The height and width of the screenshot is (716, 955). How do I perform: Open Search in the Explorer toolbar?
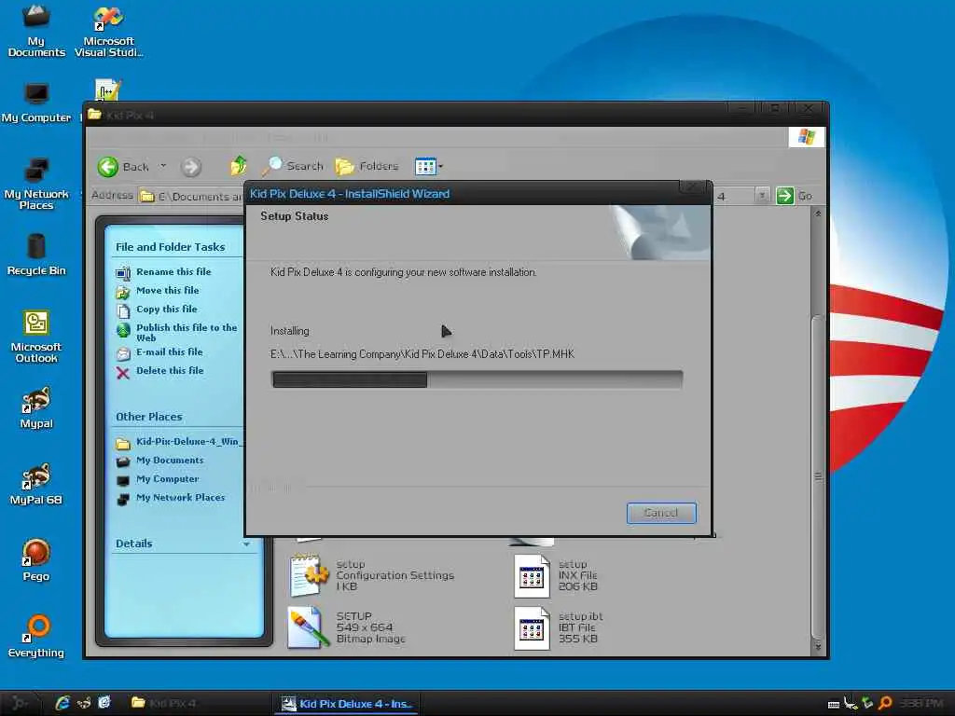click(293, 166)
